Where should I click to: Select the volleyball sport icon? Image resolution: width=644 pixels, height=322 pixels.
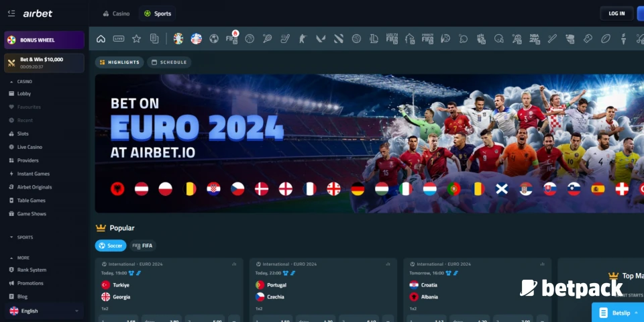pos(356,39)
